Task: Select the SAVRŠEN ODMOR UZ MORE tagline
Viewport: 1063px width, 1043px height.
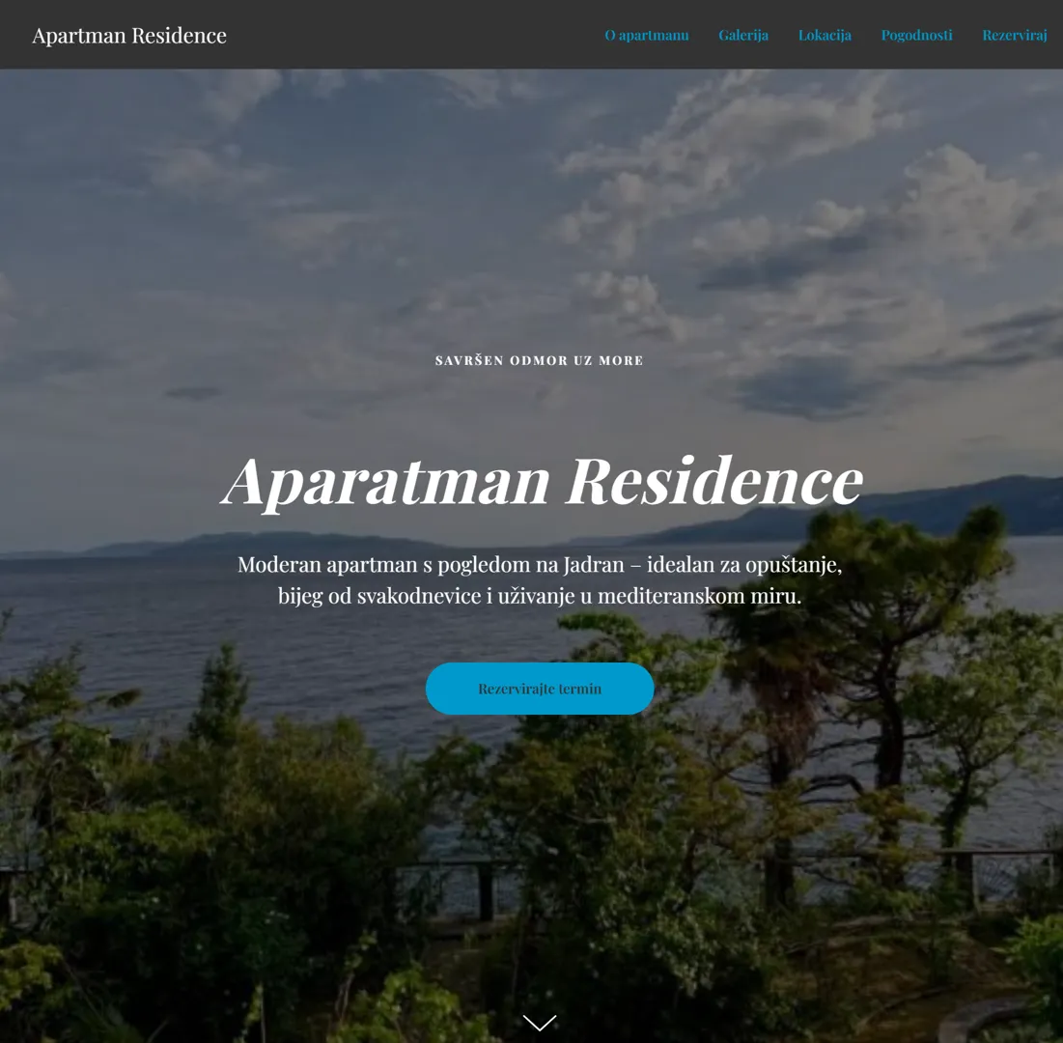Action: click(540, 361)
